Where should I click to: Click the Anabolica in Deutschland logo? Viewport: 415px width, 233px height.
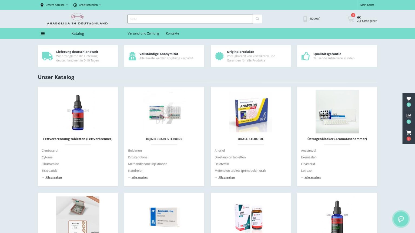[77, 19]
